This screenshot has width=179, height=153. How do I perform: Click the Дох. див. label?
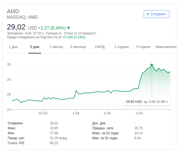(x=99, y=123)
